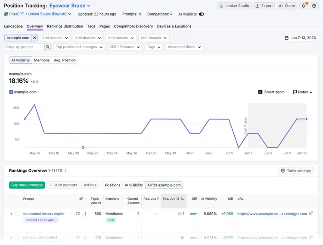Click the Share button

coord(287,6)
